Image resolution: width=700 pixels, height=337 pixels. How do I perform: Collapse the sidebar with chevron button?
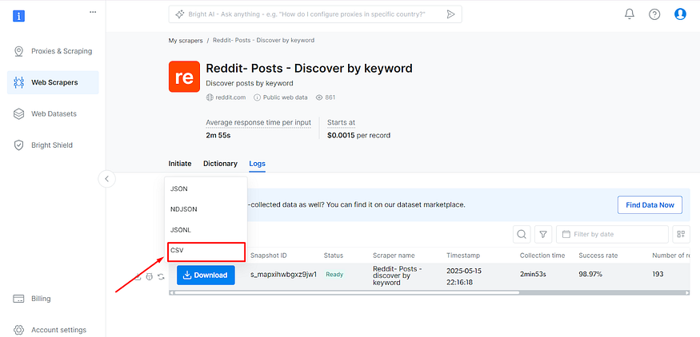(x=106, y=179)
